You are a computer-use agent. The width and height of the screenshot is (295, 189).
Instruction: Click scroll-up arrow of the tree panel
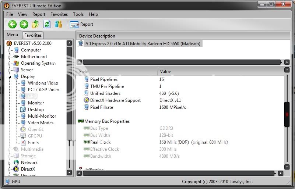click(69, 43)
